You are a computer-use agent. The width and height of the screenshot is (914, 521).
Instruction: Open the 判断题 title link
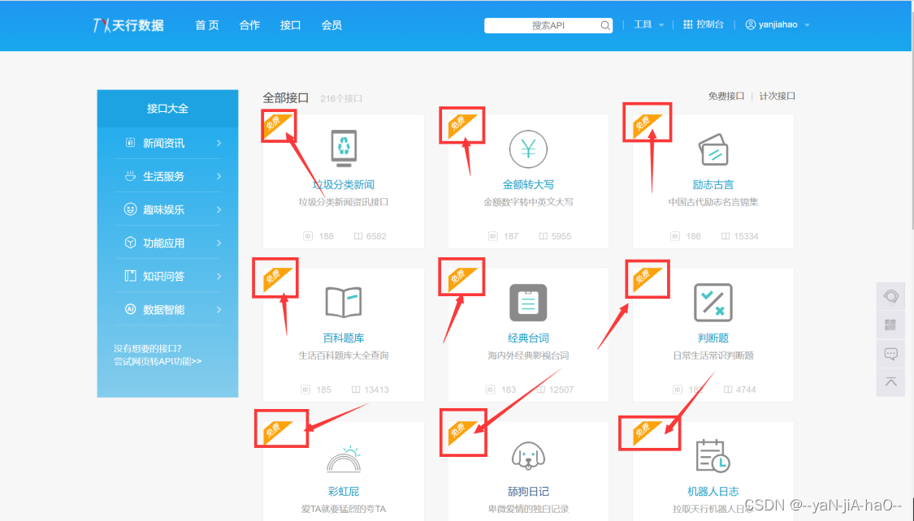[x=713, y=338]
